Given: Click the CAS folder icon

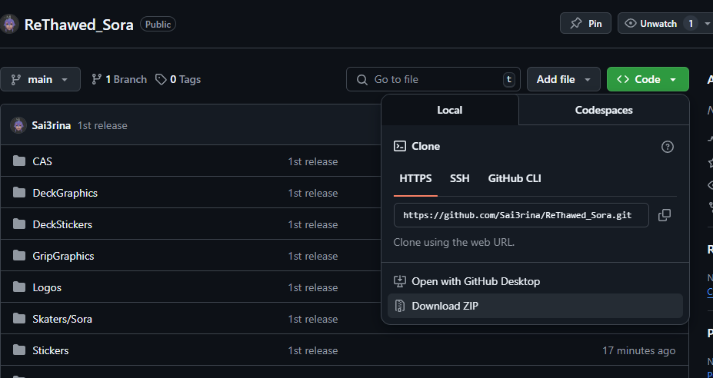Looking at the screenshot, I should tap(19, 161).
